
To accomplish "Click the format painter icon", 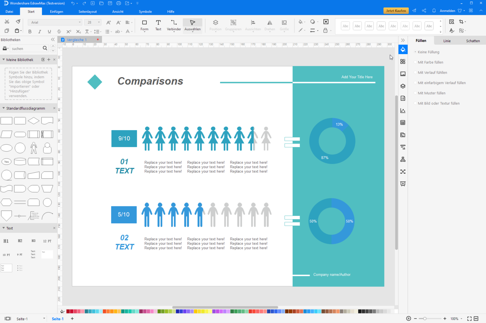I will click(x=18, y=22).
